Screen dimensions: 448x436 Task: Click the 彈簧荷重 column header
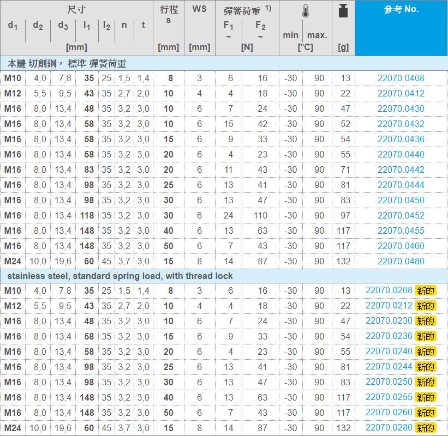click(x=243, y=10)
